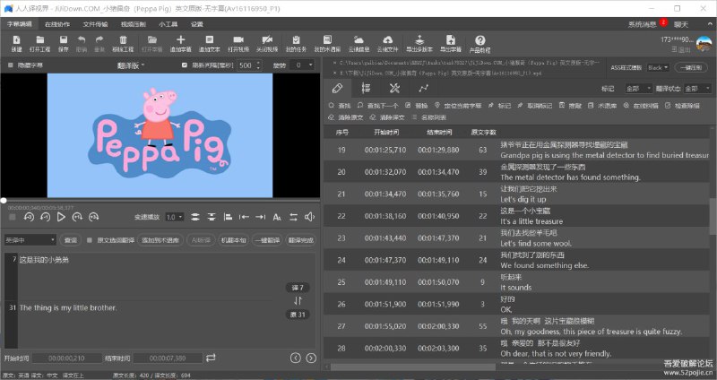Adjust the refresh interval 500 stepper
Image resolution: width=717 pixels, height=380 pixels.
click(258, 65)
